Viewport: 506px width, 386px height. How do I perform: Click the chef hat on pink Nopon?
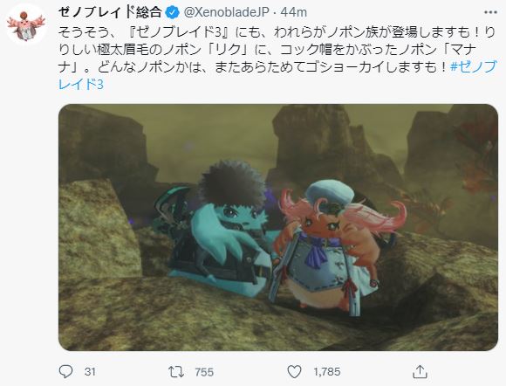click(329, 193)
